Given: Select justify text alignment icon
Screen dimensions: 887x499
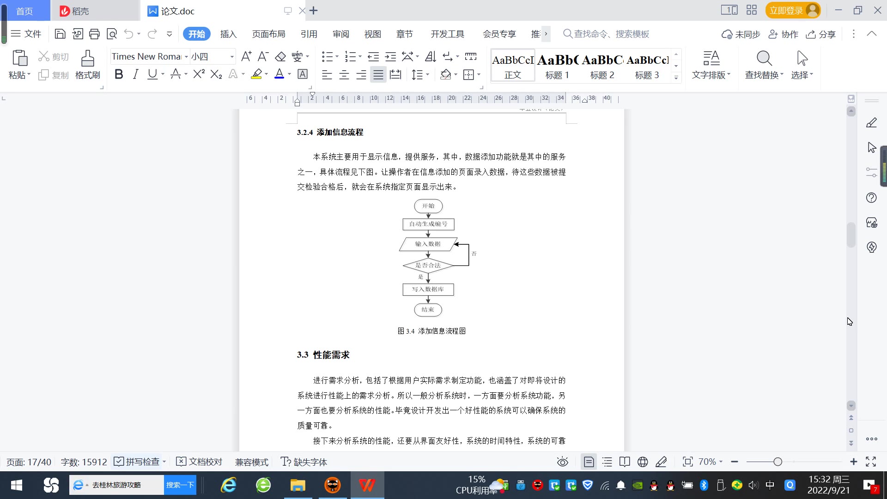Looking at the screenshot, I should 378,75.
